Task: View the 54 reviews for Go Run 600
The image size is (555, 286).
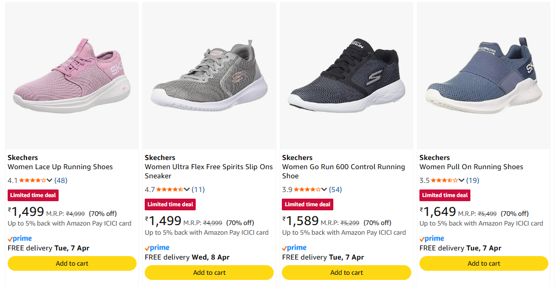Action: click(335, 189)
